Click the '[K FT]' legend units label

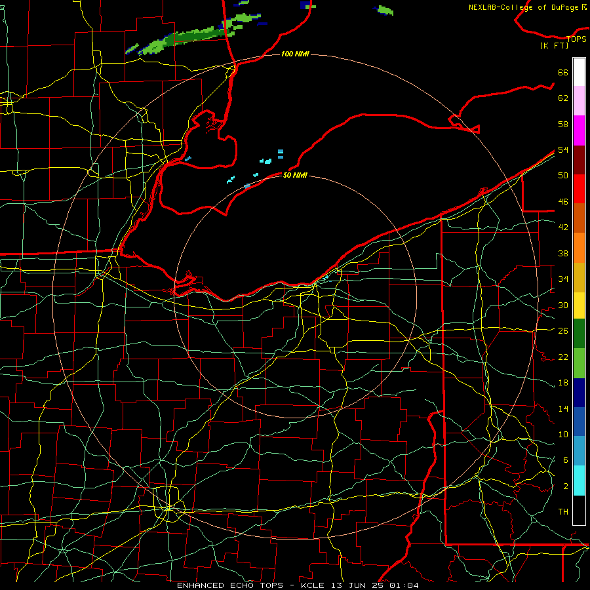tap(554, 45)
